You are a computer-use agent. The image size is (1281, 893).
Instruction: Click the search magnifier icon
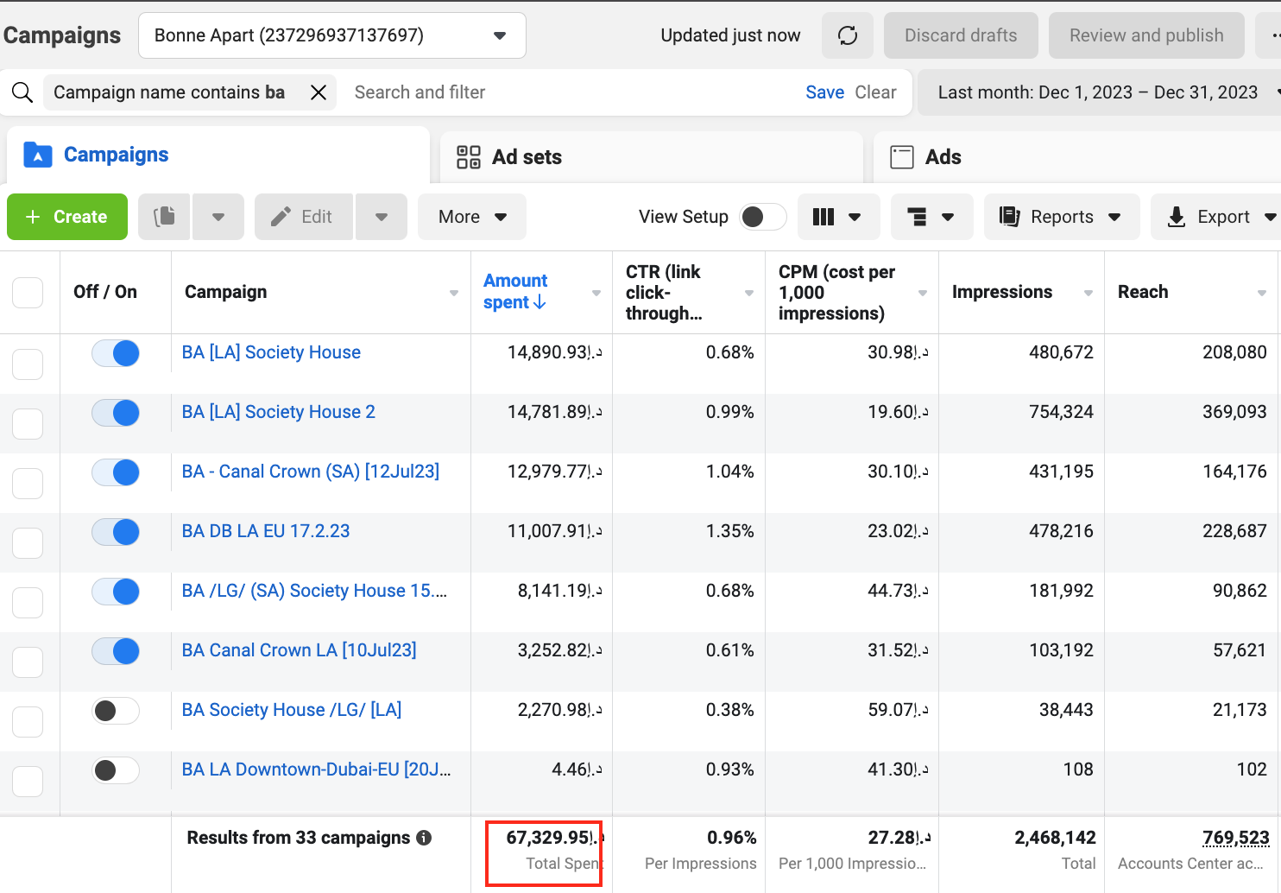22,92
